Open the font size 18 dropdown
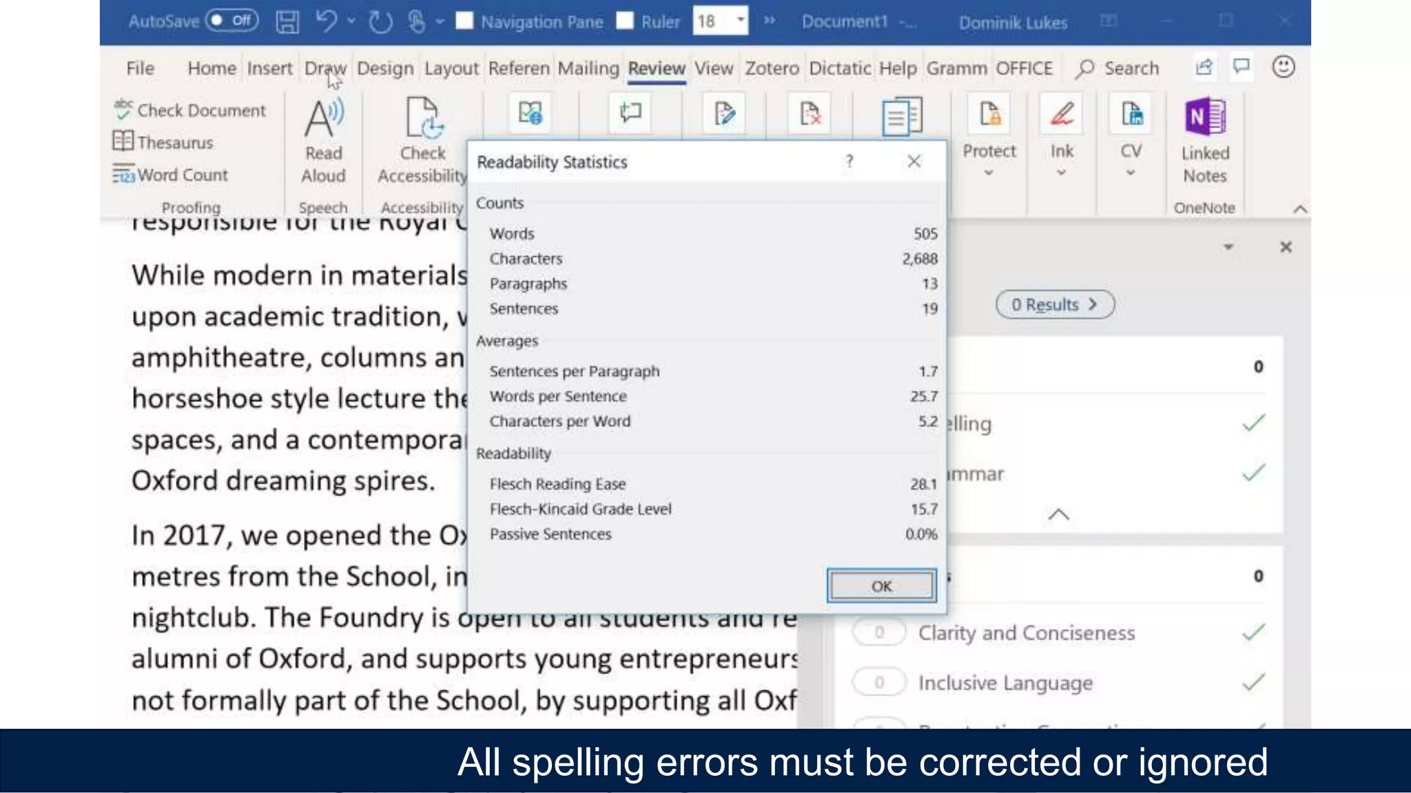This screenshot has width=1411, height=793. (x=741, y=21)
